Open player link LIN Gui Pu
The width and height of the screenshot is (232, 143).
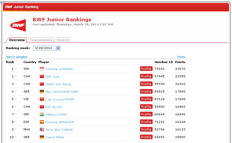pyautogui.click(x=54, y=107)
